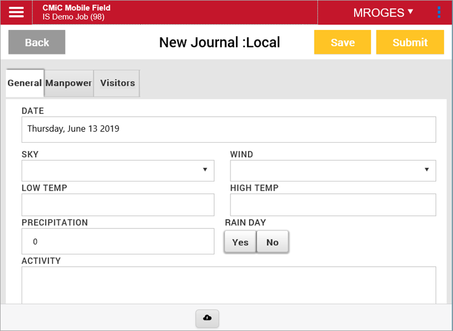Switch to the Manpower tab
453x331 pixels.
click(69, 83)
